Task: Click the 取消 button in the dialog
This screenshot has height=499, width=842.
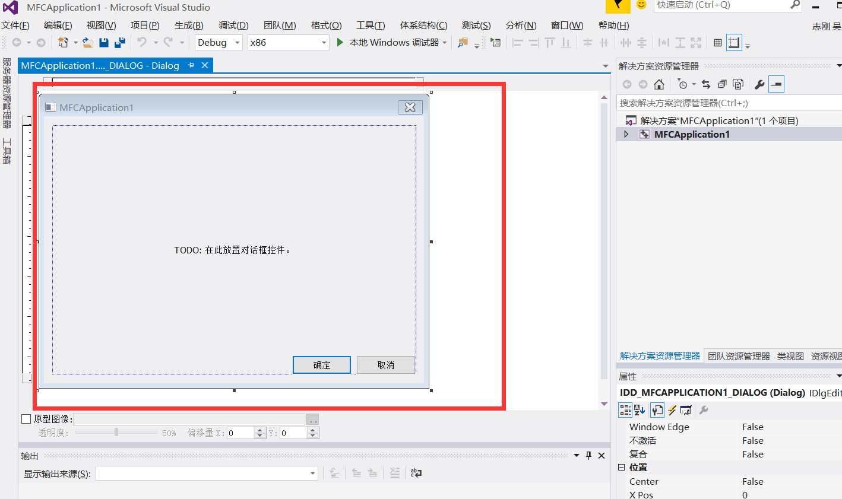Action: pyautogui.click(x=386, y=365)
